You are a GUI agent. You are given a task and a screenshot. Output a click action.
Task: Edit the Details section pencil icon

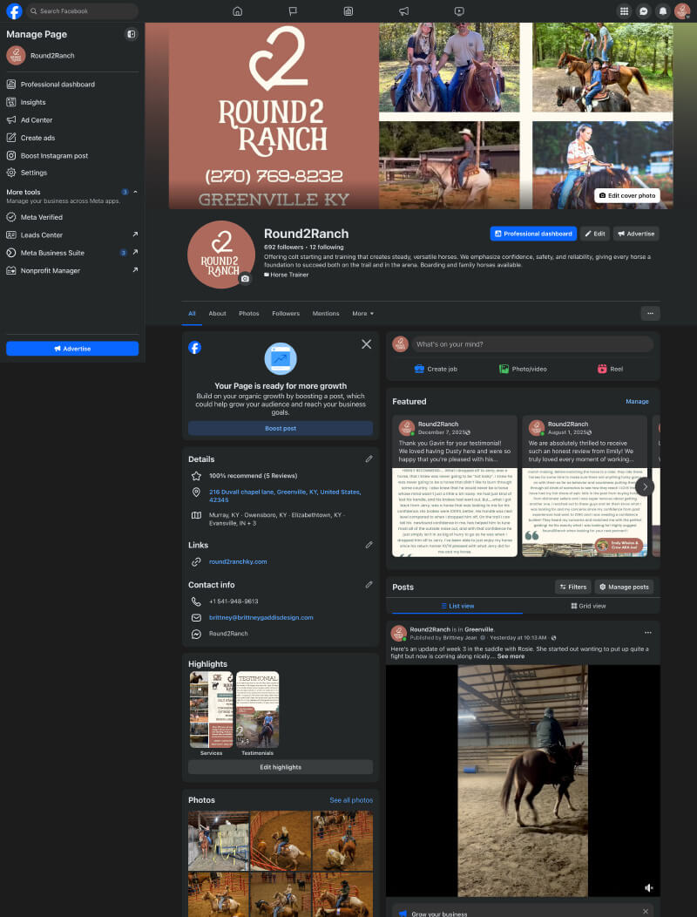pos(369,458)
